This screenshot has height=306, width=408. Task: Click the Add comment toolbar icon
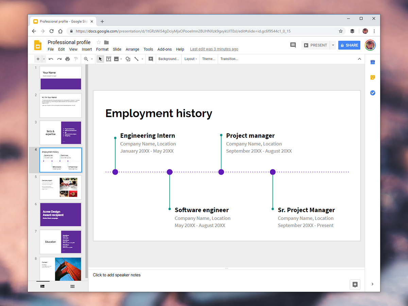click(151, 59)
